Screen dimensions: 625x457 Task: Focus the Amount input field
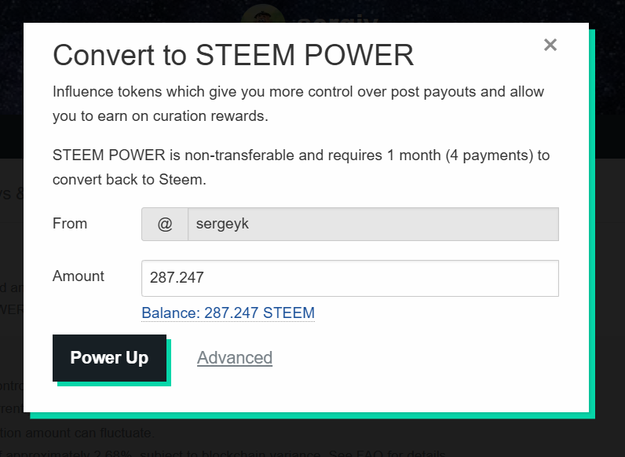click(350, 278)
